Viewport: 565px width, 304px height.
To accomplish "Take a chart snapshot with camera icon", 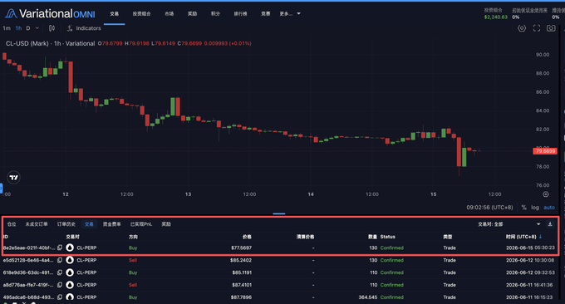I will [x=551, y=28].
